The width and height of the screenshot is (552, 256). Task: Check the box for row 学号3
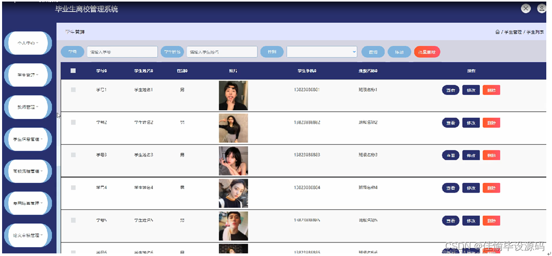(x=73, y=155)
